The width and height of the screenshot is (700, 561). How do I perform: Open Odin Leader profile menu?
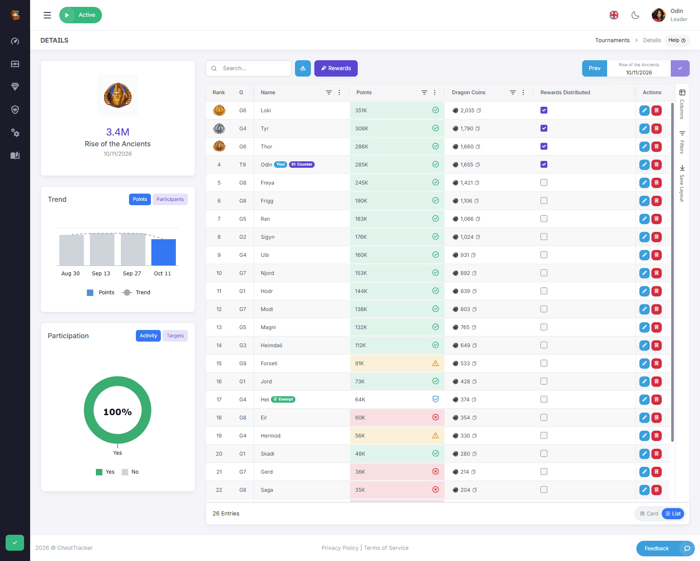click(669, 15)
